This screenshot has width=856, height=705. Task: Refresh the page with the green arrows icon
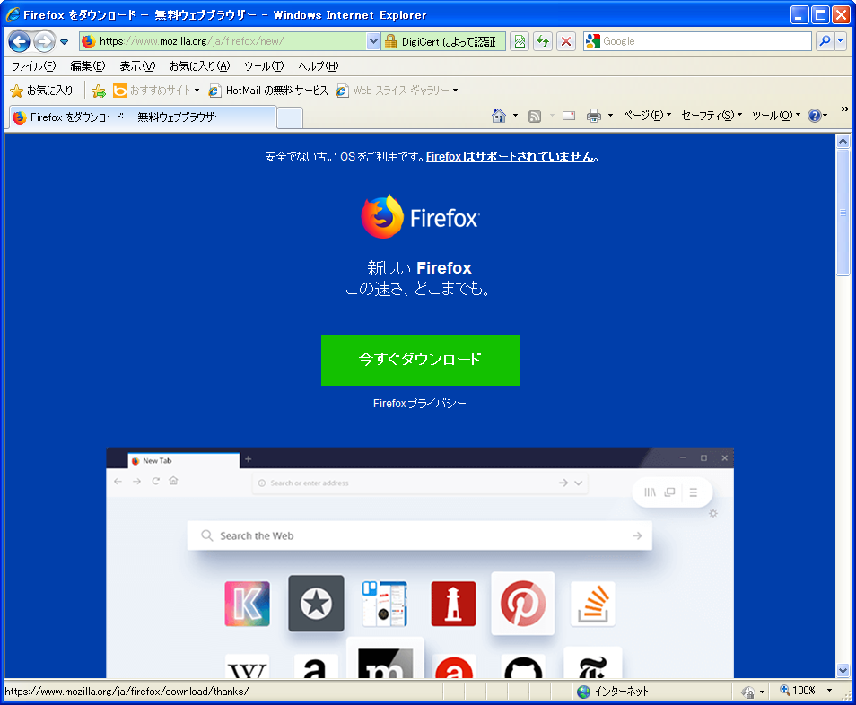pos(543,41)
